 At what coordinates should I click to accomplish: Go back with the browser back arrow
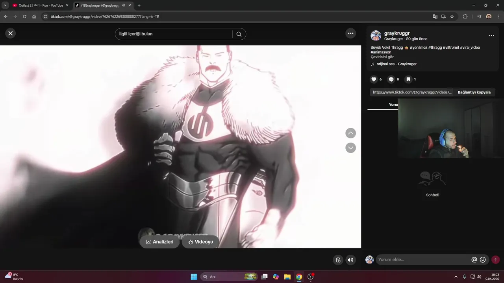[6, 17]
